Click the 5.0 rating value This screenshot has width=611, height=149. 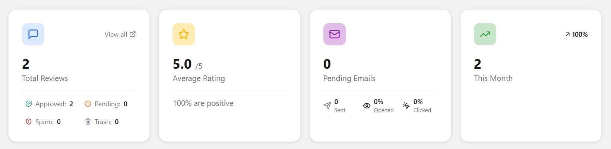click(182, 64)
